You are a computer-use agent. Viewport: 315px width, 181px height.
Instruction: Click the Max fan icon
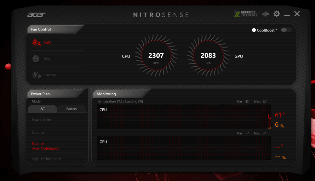pyautogui.click(x=36, y=59)
